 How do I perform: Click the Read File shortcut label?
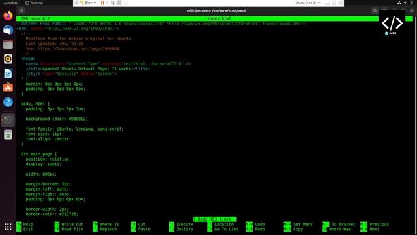72,229
